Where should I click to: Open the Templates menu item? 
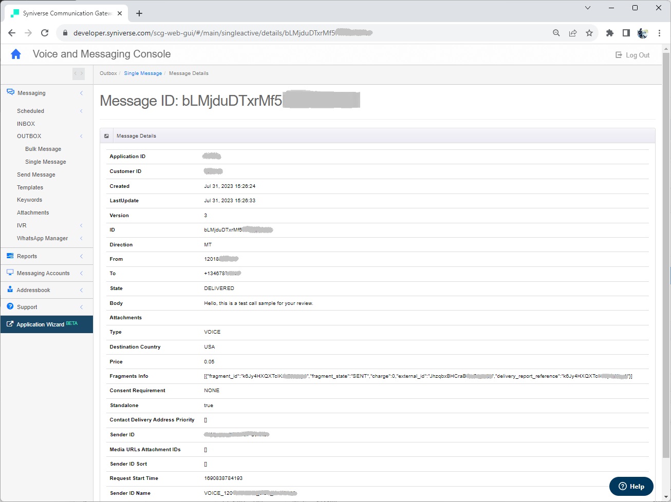click(30, 187)
